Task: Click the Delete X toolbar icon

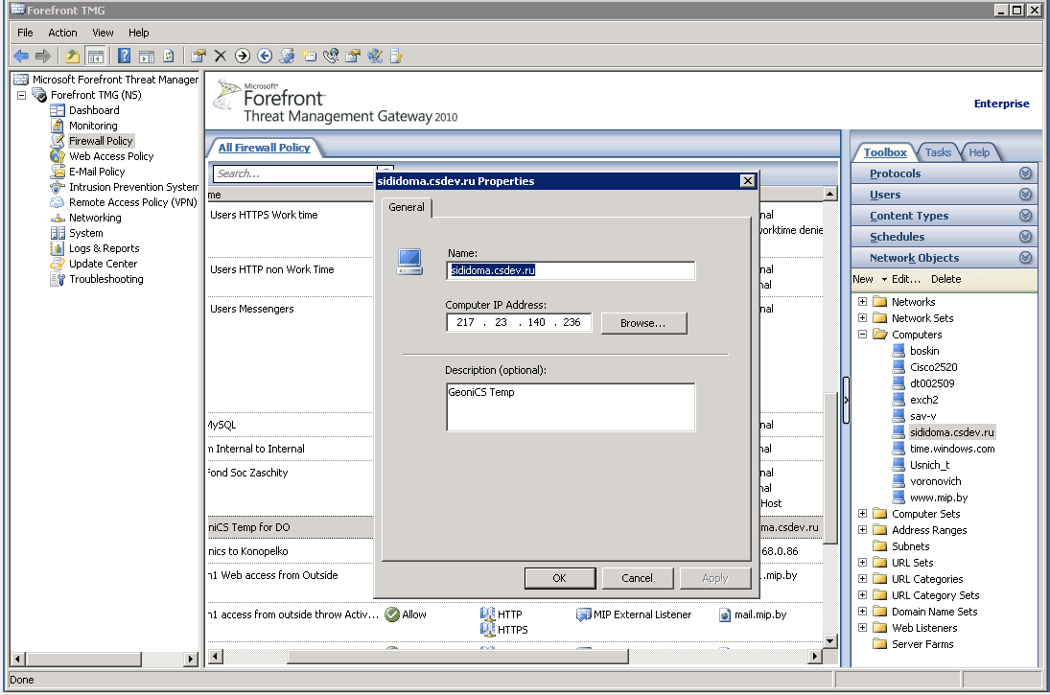Action: click(220, 56)
